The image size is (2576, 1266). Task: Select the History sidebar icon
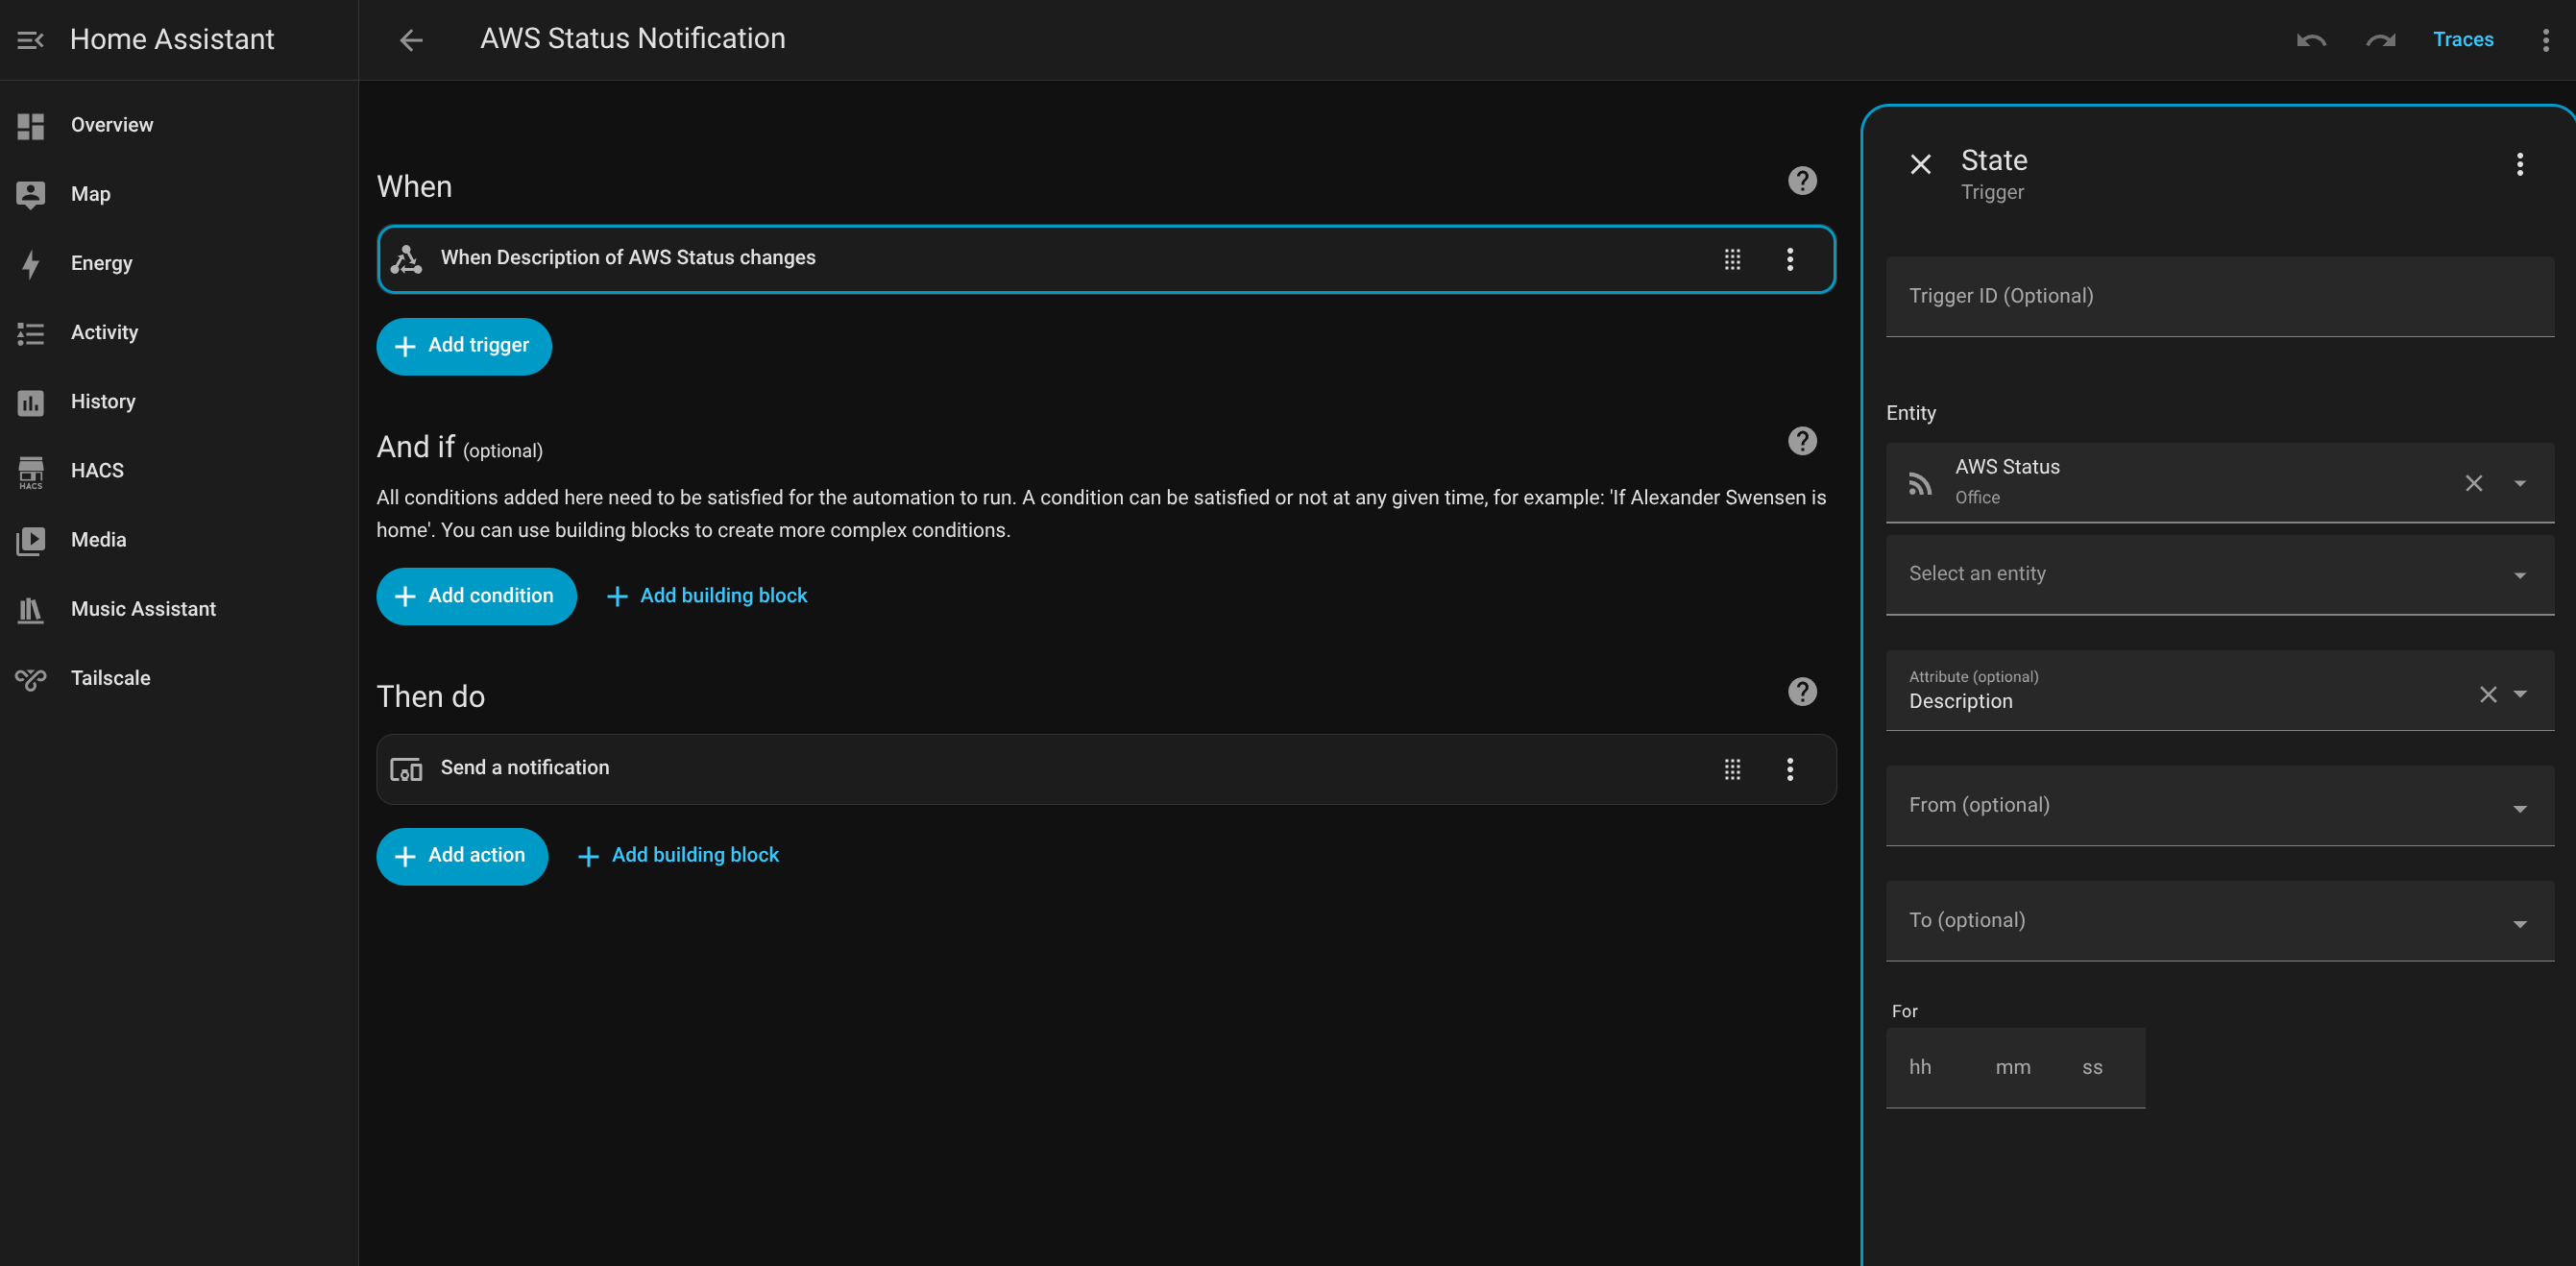(30, 401)
